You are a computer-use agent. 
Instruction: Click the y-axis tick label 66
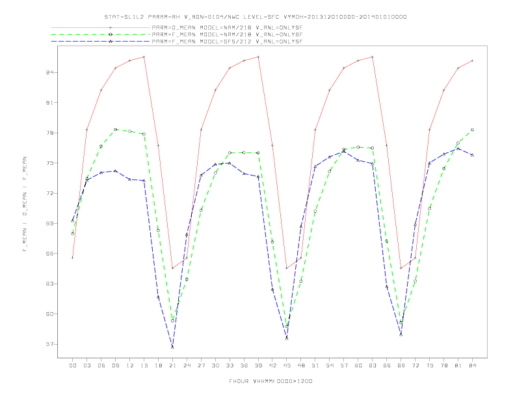49,254
